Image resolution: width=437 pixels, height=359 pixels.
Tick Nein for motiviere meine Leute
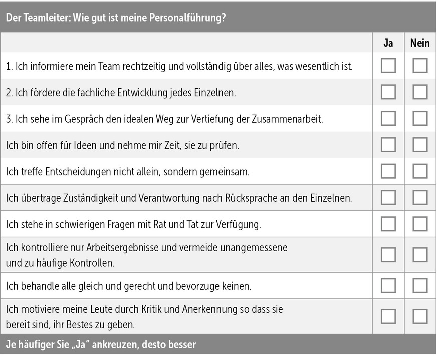[x=420, y=316]
